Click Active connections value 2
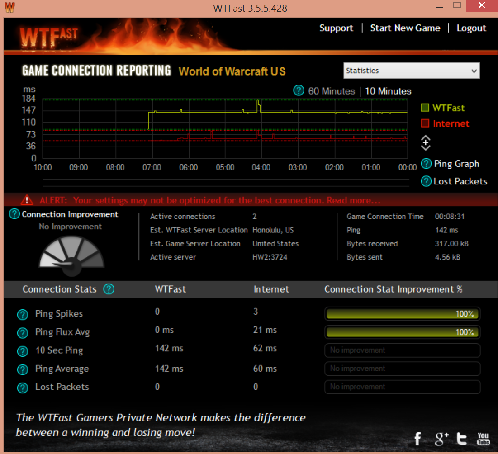Image resolution: width=498 pixels, height=454 pixels. [254, 217]
